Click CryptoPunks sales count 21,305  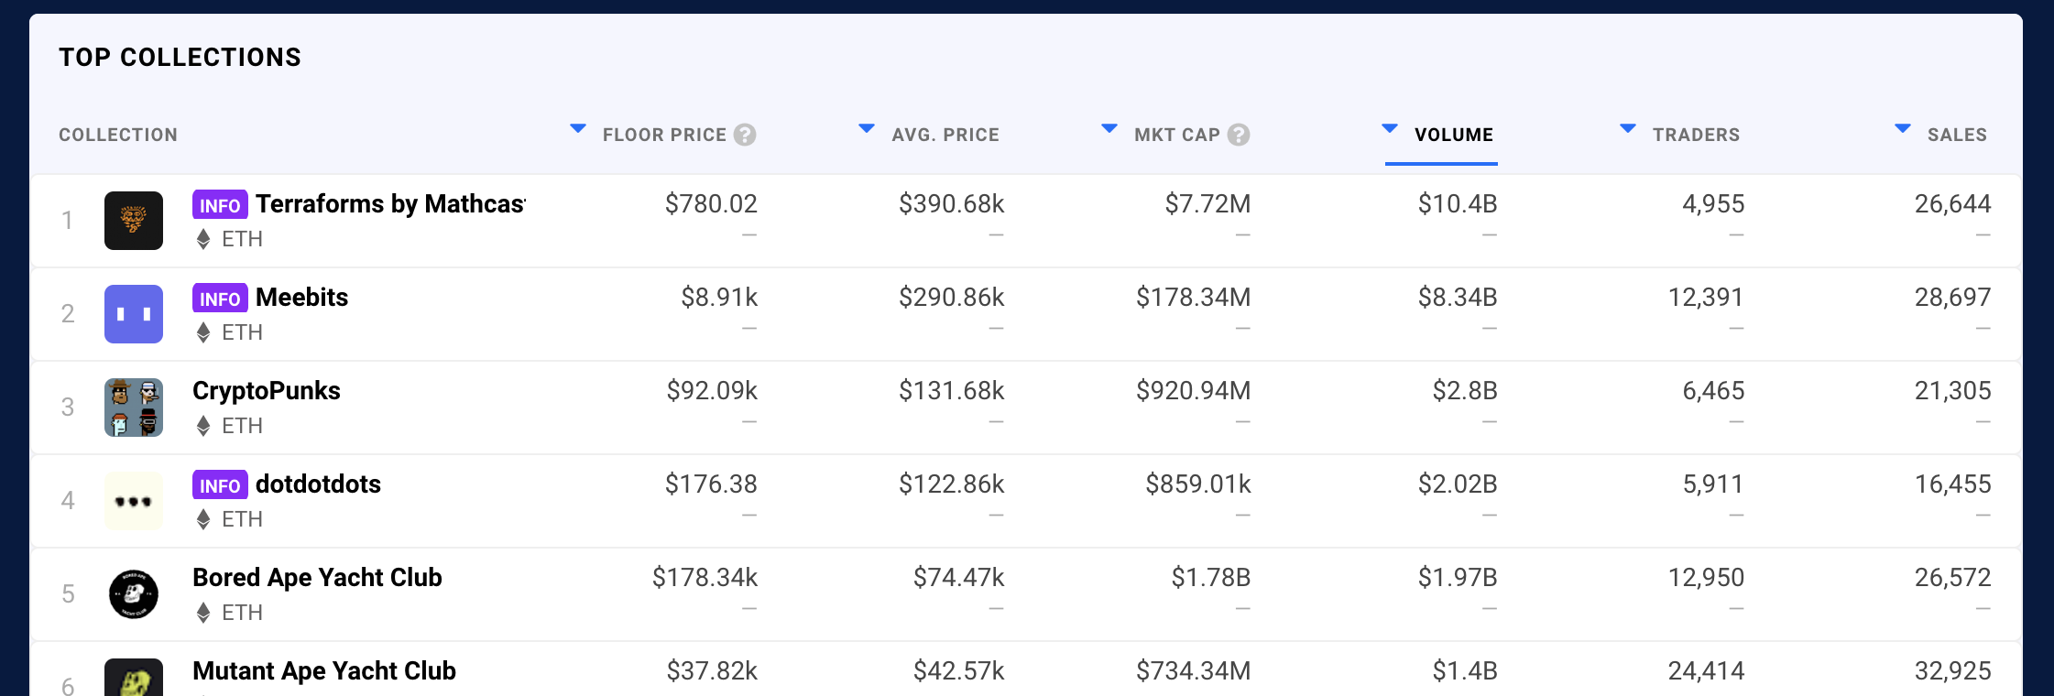coord(1952,391)
